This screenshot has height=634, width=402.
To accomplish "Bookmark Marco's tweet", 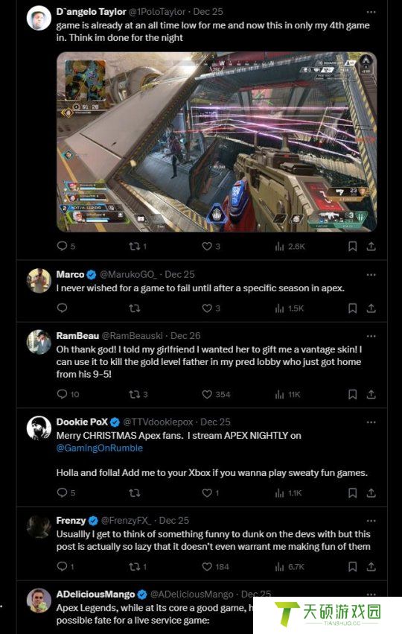I will click(352, 308).
